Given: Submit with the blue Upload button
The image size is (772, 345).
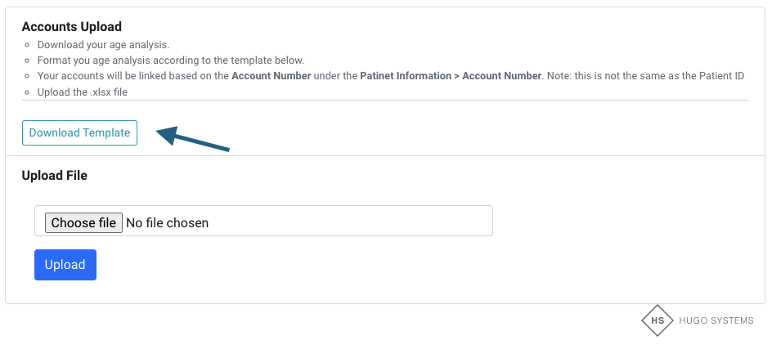Looking at the screenshot, I should pos(65,265).
